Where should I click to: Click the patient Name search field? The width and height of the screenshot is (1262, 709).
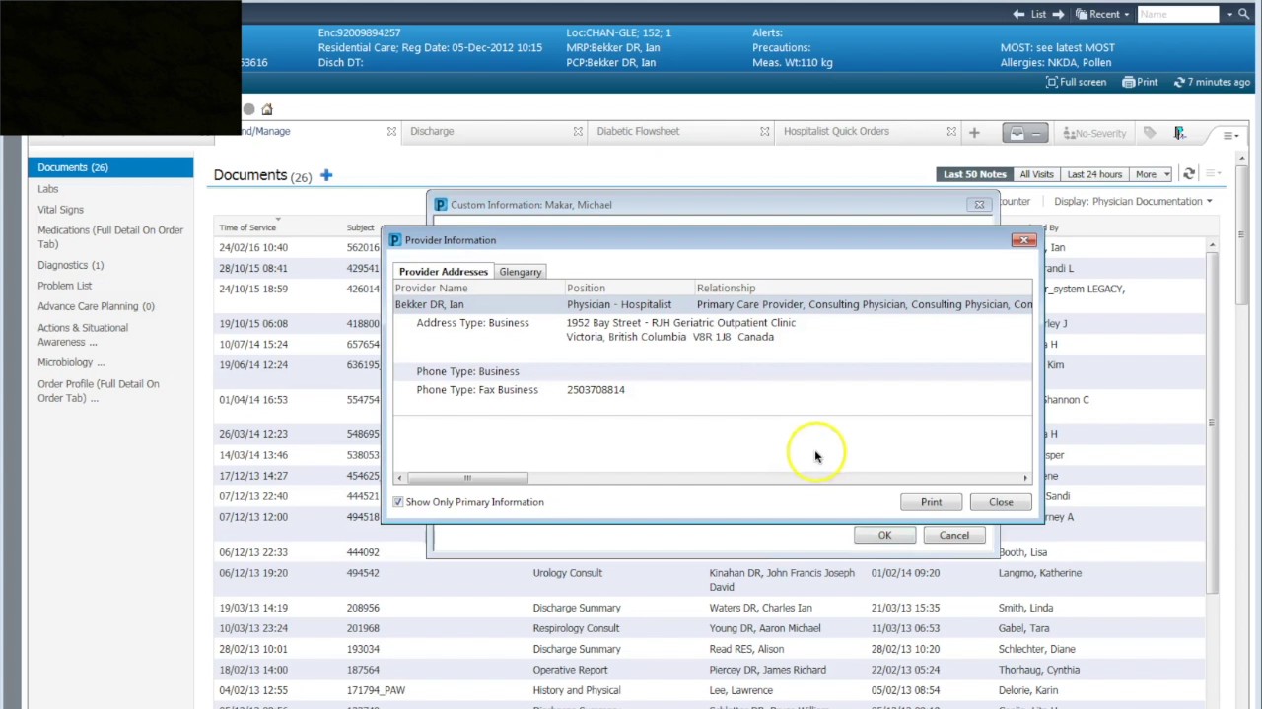pyautogui.click(x=1178, y=14)
